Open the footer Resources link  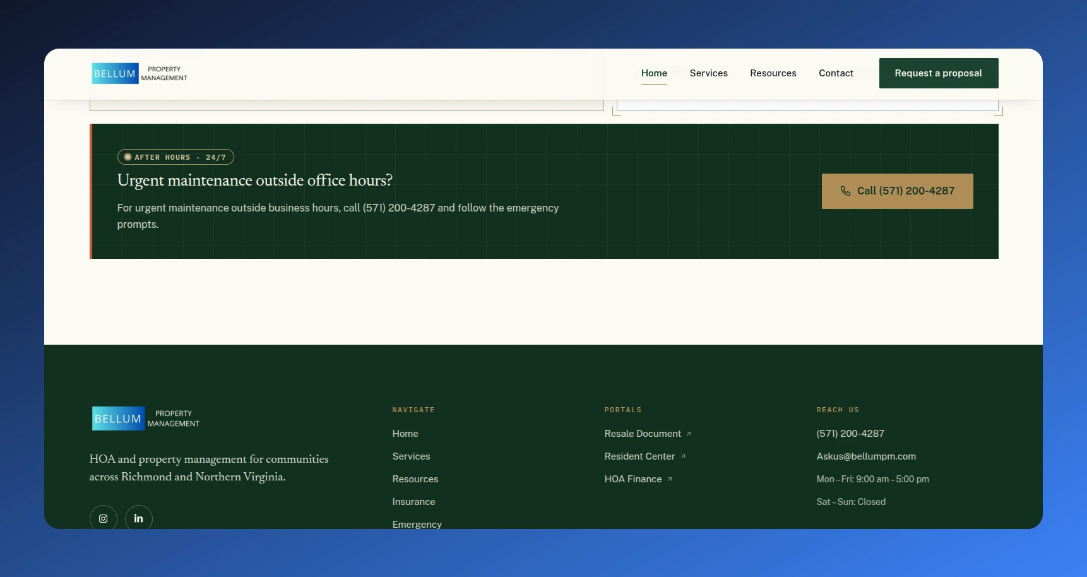(x=415, y=479)
